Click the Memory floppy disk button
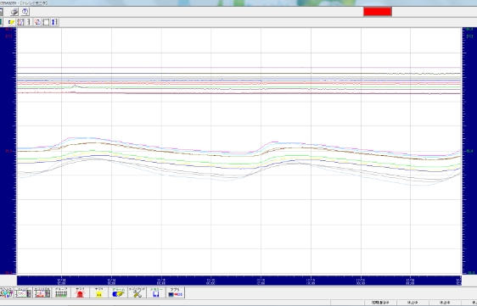The image size is (477, 306). [x=156, y=292]
